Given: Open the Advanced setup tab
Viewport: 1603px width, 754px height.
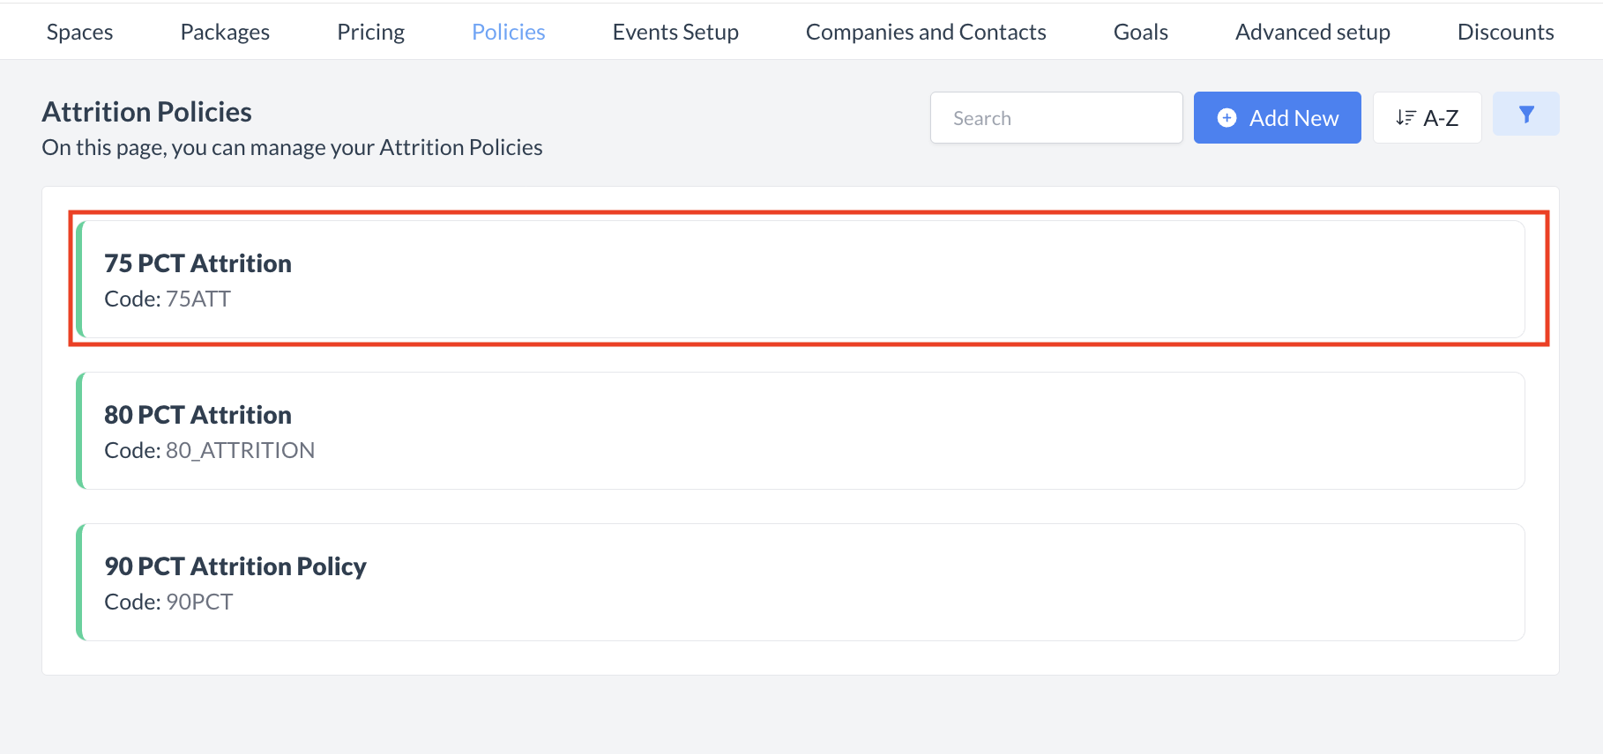Looking at the screenshot, I should point(1312,33).
